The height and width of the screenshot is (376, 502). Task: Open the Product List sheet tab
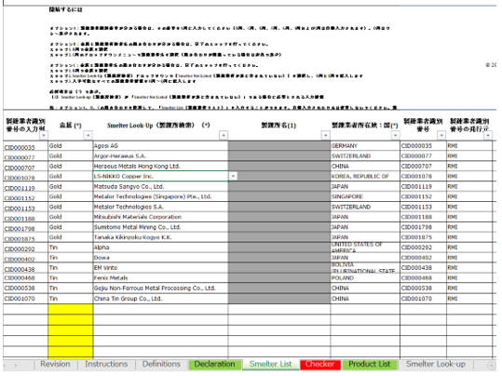click(x=370, y=364)
